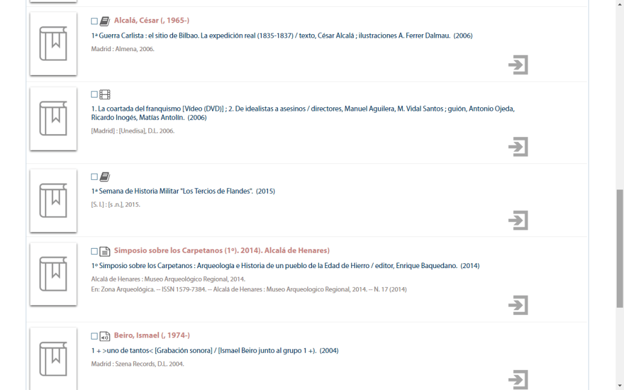
Task: Mark checkbox for Simposio sobre los Carpetanos
Action: click(x=94, y=251)
